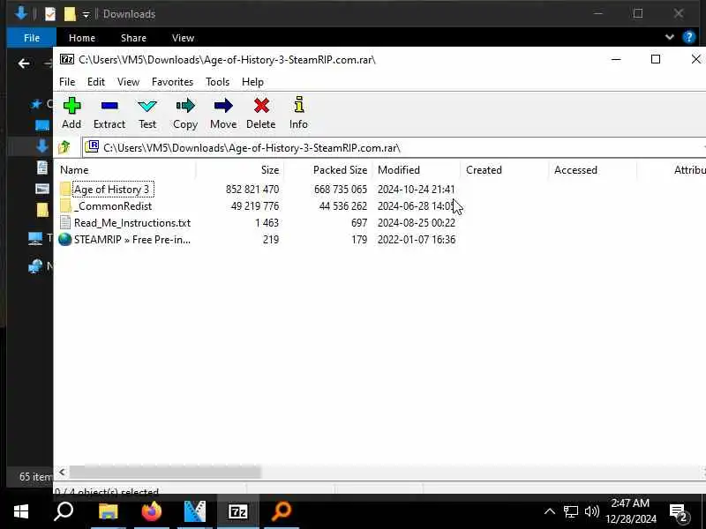Open the blue M app in taskbar
Screen dimensions: 706x529
194,511
